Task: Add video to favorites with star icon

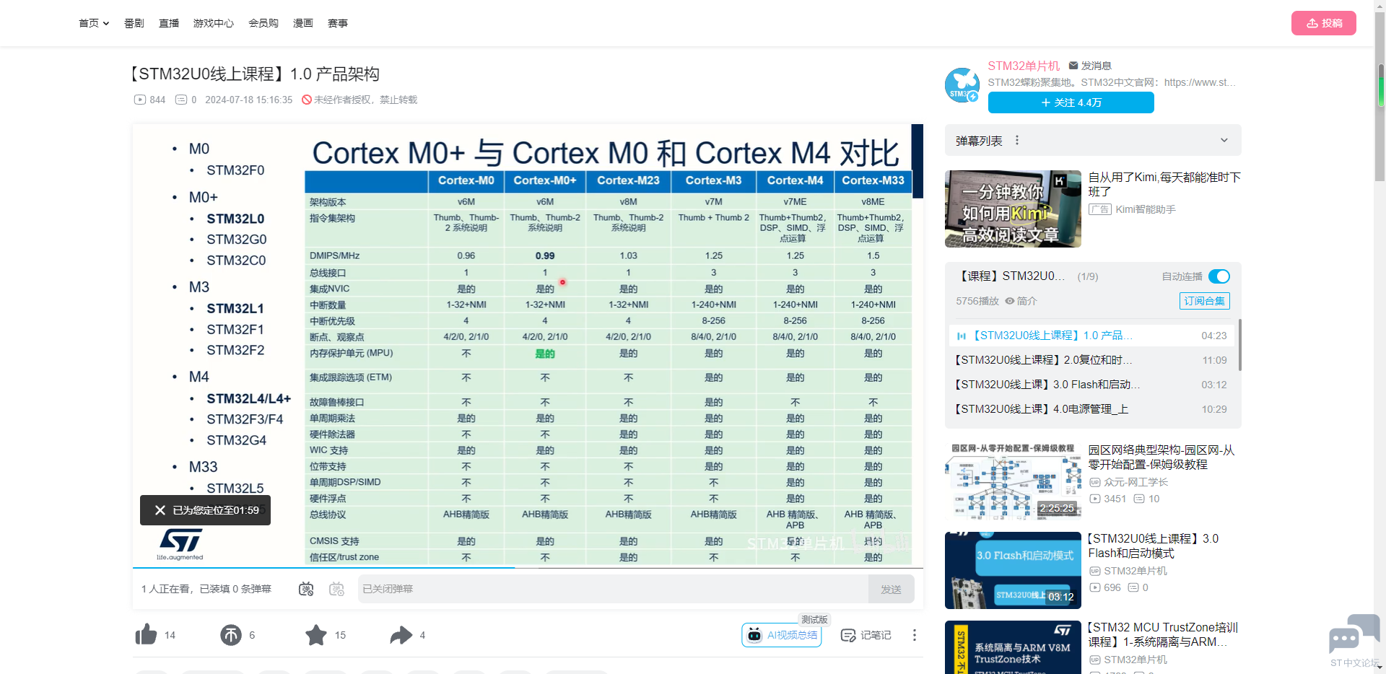Action: coord(316,634)
